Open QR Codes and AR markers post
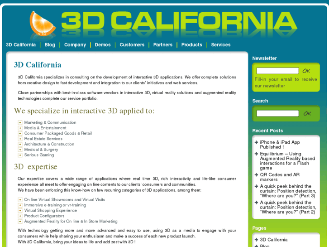Viewport: 329px width, 247px height. [280, 177]
